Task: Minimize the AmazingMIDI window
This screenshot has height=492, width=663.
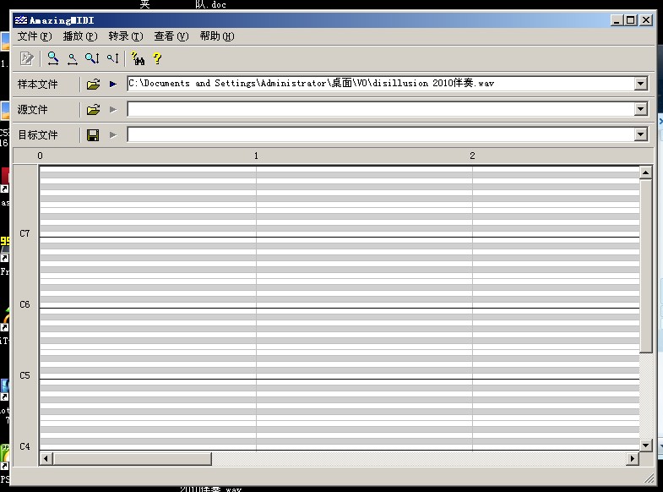Action: point(617,20)
